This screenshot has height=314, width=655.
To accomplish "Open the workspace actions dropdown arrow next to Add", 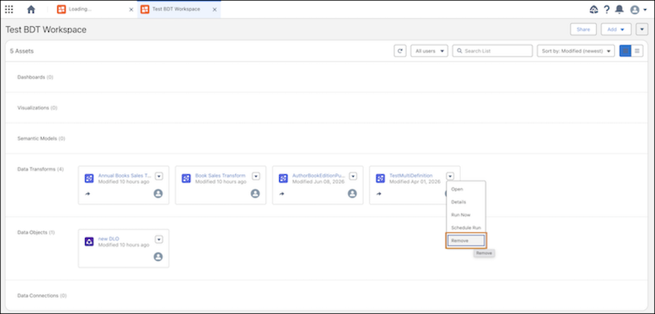I will [x=642, y=29].
